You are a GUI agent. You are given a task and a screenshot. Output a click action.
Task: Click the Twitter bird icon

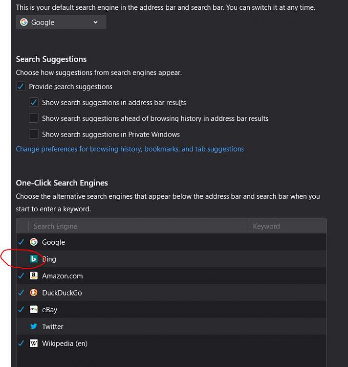34,326
